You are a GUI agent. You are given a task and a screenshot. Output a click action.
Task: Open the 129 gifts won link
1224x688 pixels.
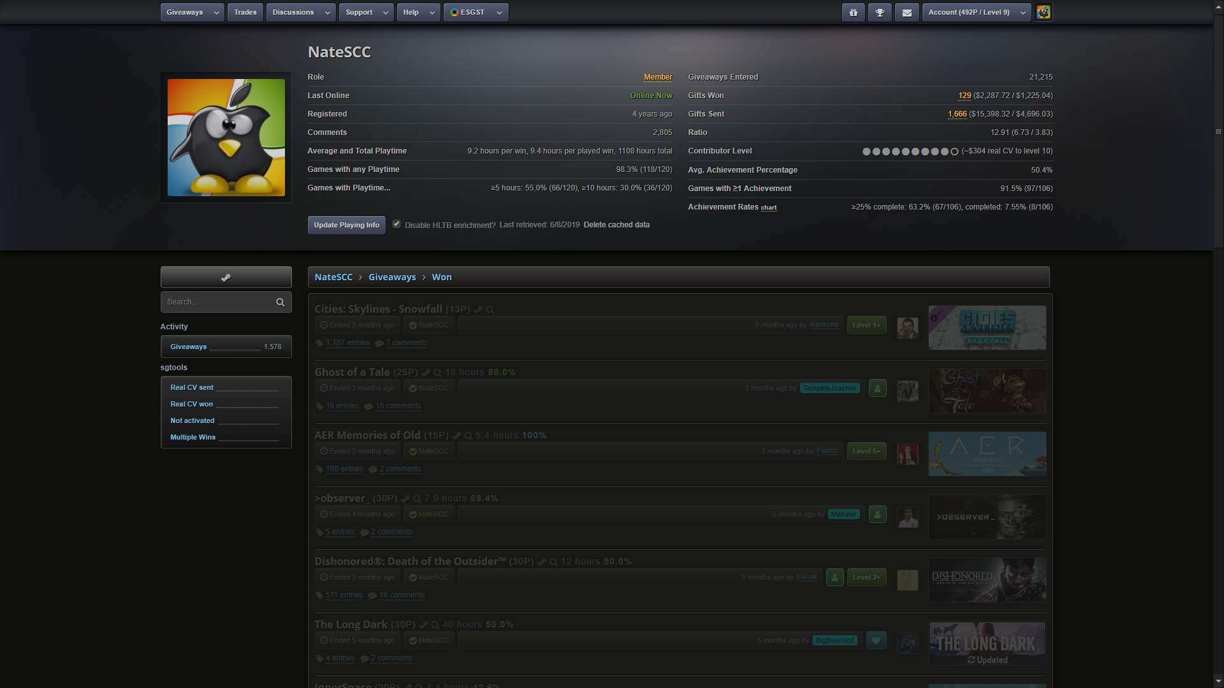pos(965,96)
